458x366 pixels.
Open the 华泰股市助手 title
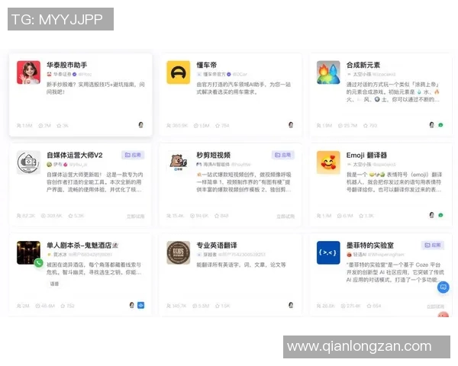pos(67,65)
